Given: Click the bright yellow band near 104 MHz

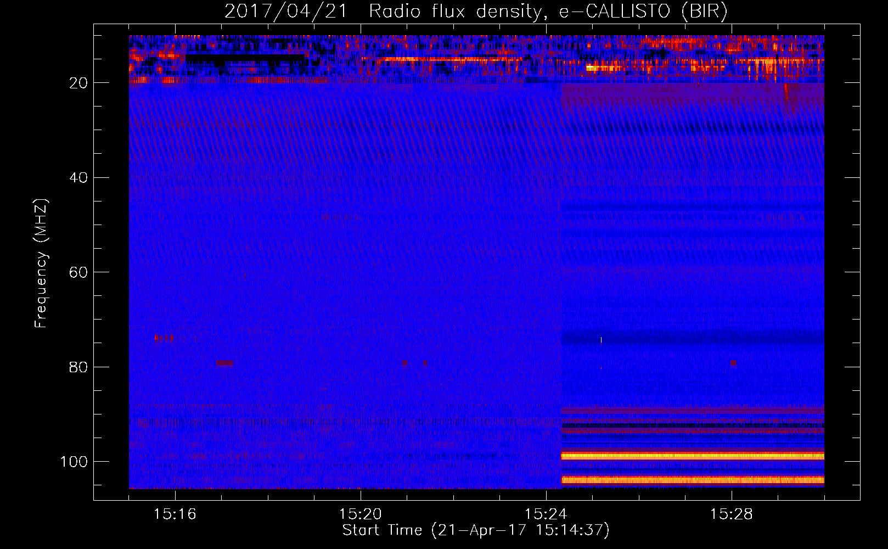Looking at the screenshot, I should 692,480.
